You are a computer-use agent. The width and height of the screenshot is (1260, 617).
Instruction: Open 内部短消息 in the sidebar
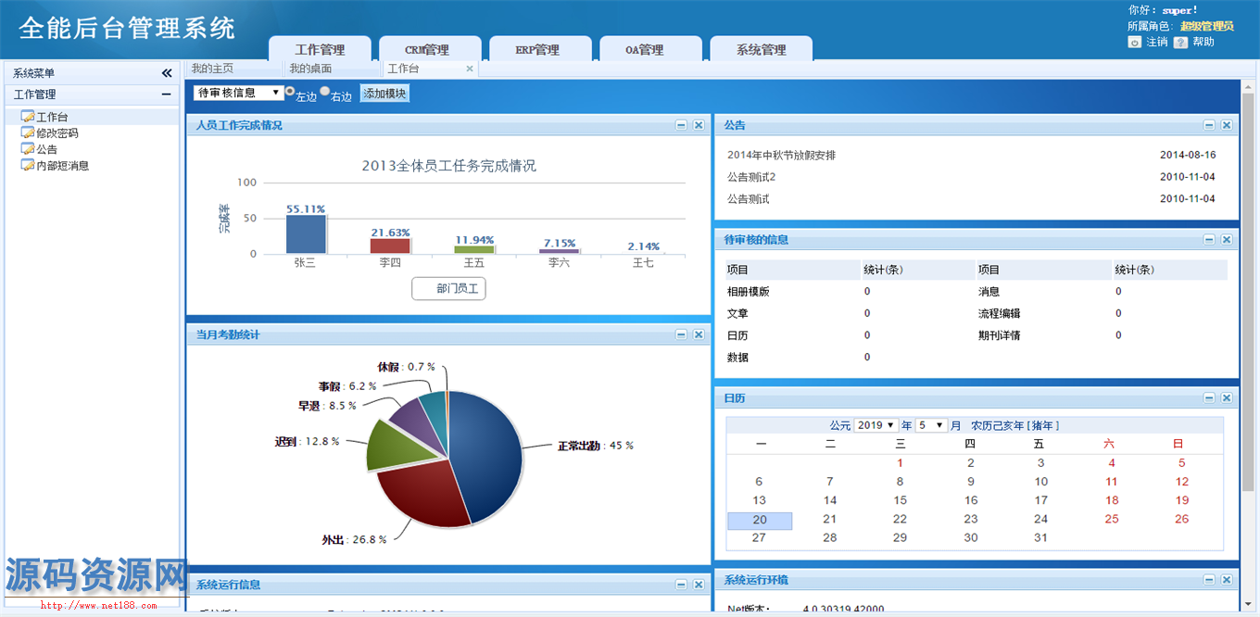[x=62, y=166]
